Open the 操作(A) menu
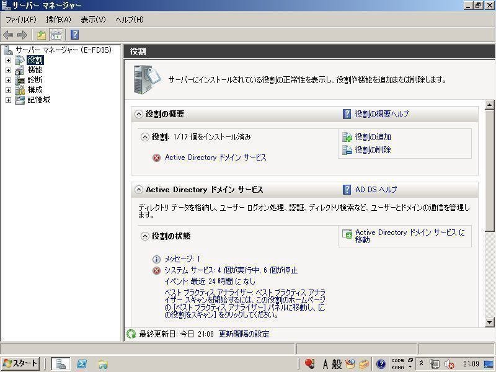The image size is (496, 372). coord(58,20)
